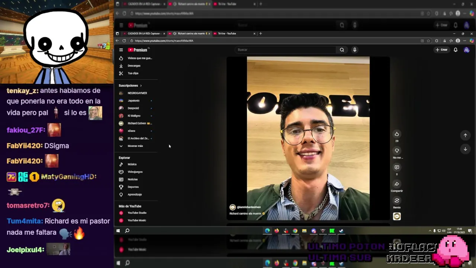Open the @iamrichardestiven channel link
The height and width of the screenshot is (268, 476).
(x=249, y=207)
